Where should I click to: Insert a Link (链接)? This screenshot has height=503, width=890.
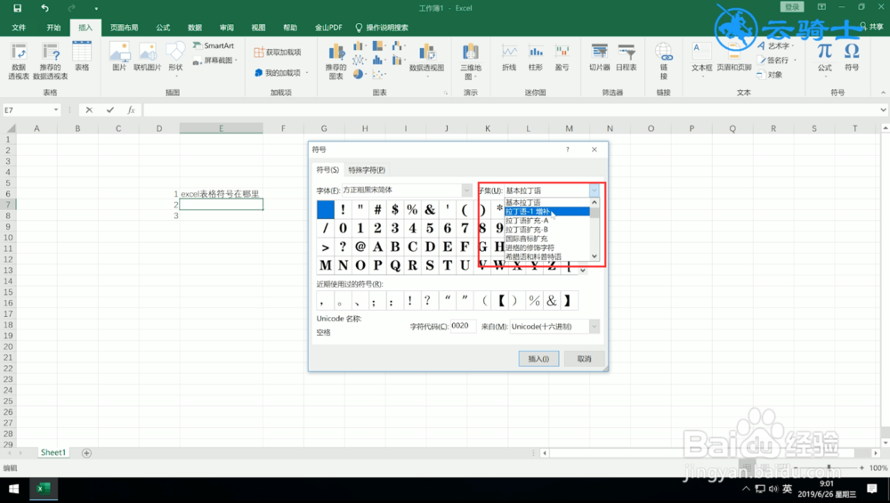[x=664, y=61]
